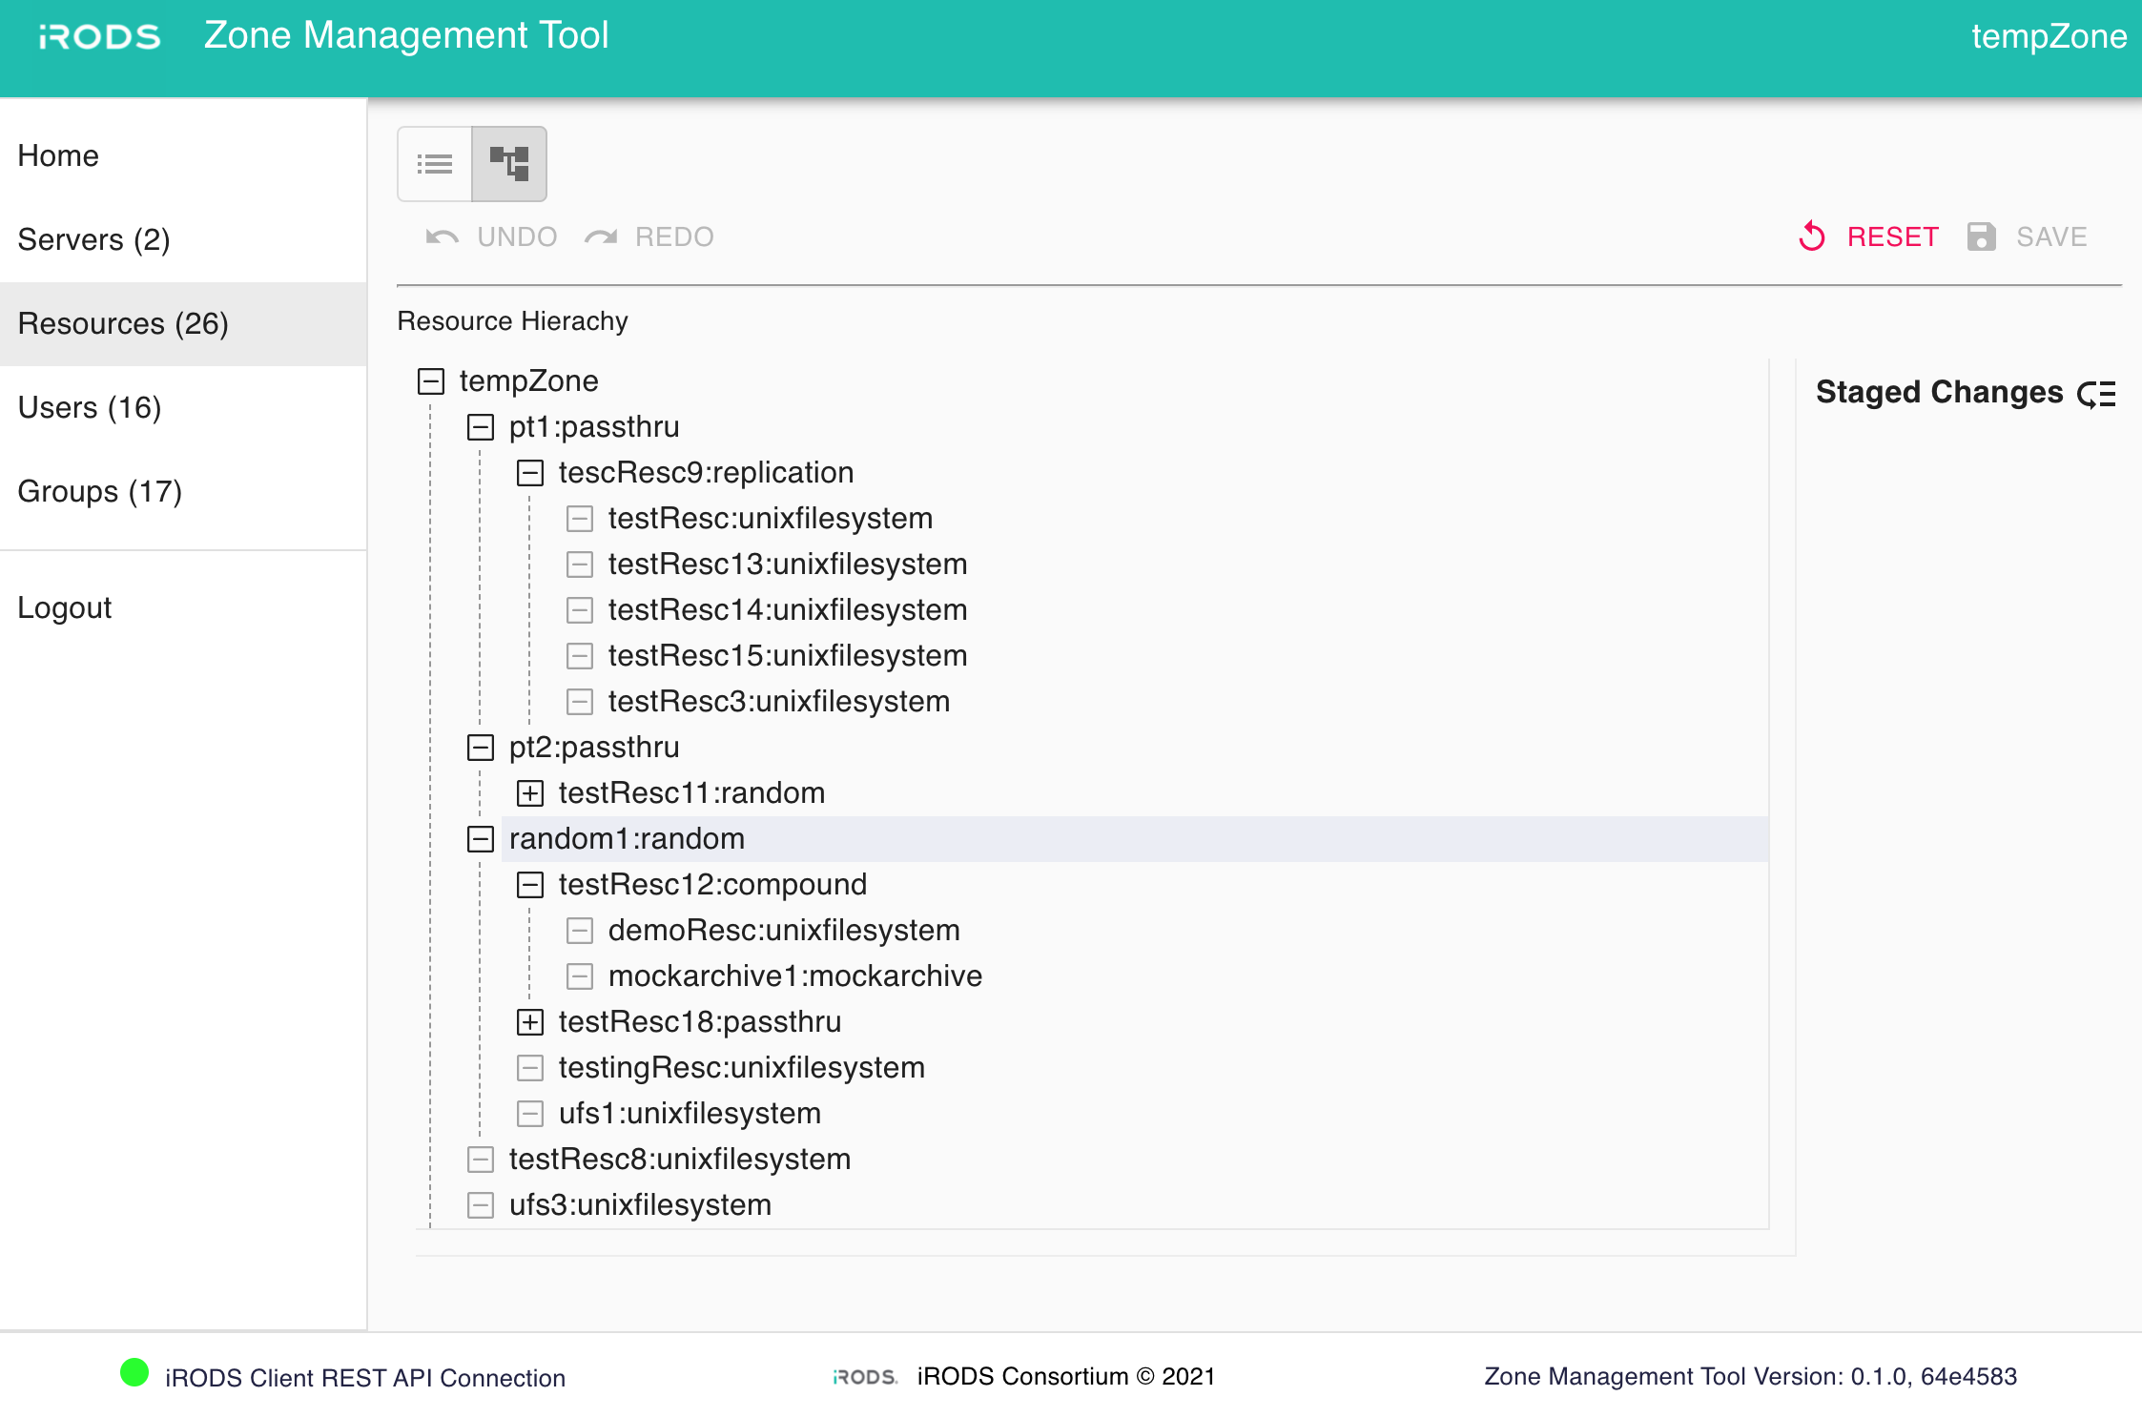This screenshot has height=1417, width=2142.
Task: Collapse the tempZone root node
Action: [431, 381]
